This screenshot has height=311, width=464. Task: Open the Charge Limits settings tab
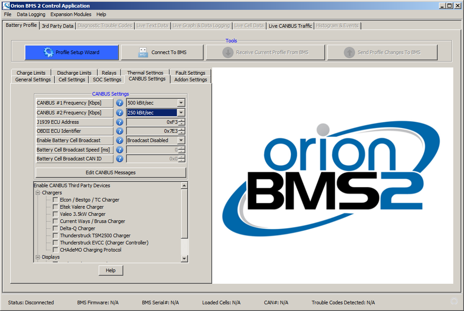[x=31, y=72]
